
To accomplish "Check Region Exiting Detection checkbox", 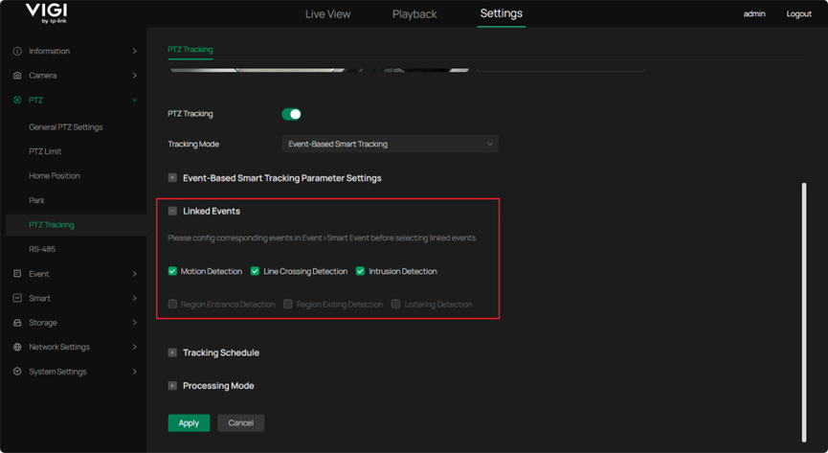I will pos(288,304).
